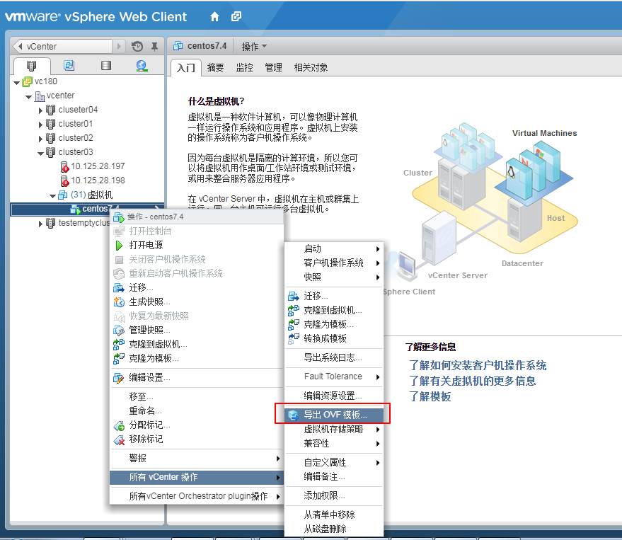Select 移至 in the context menu
The width and height of the screenshot is (622, 540).
point(197,396)
